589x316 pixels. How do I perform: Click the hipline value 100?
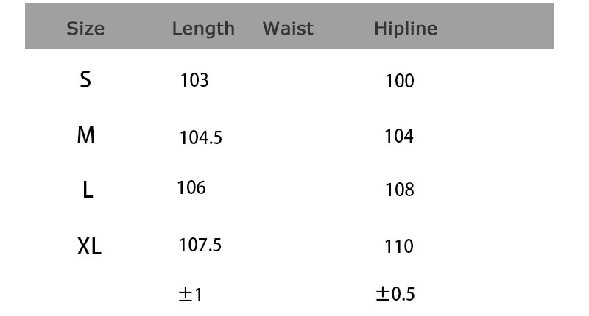pos(400,81)
